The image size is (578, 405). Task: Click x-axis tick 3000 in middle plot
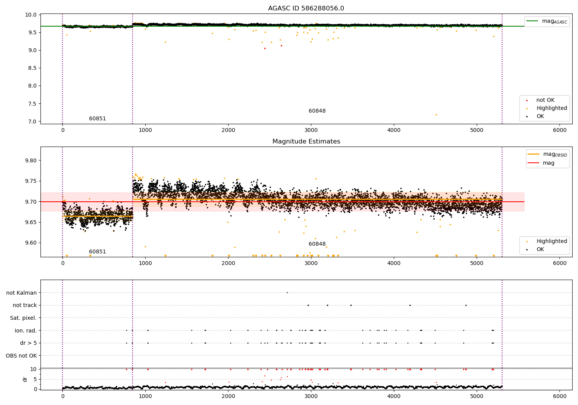[x=311, y=263]
